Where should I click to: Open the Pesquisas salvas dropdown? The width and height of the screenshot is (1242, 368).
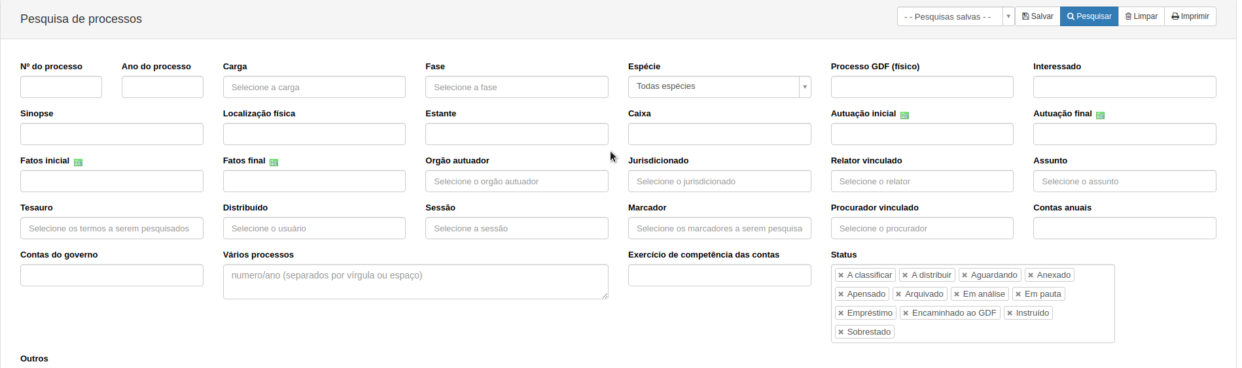click(955, 16)
